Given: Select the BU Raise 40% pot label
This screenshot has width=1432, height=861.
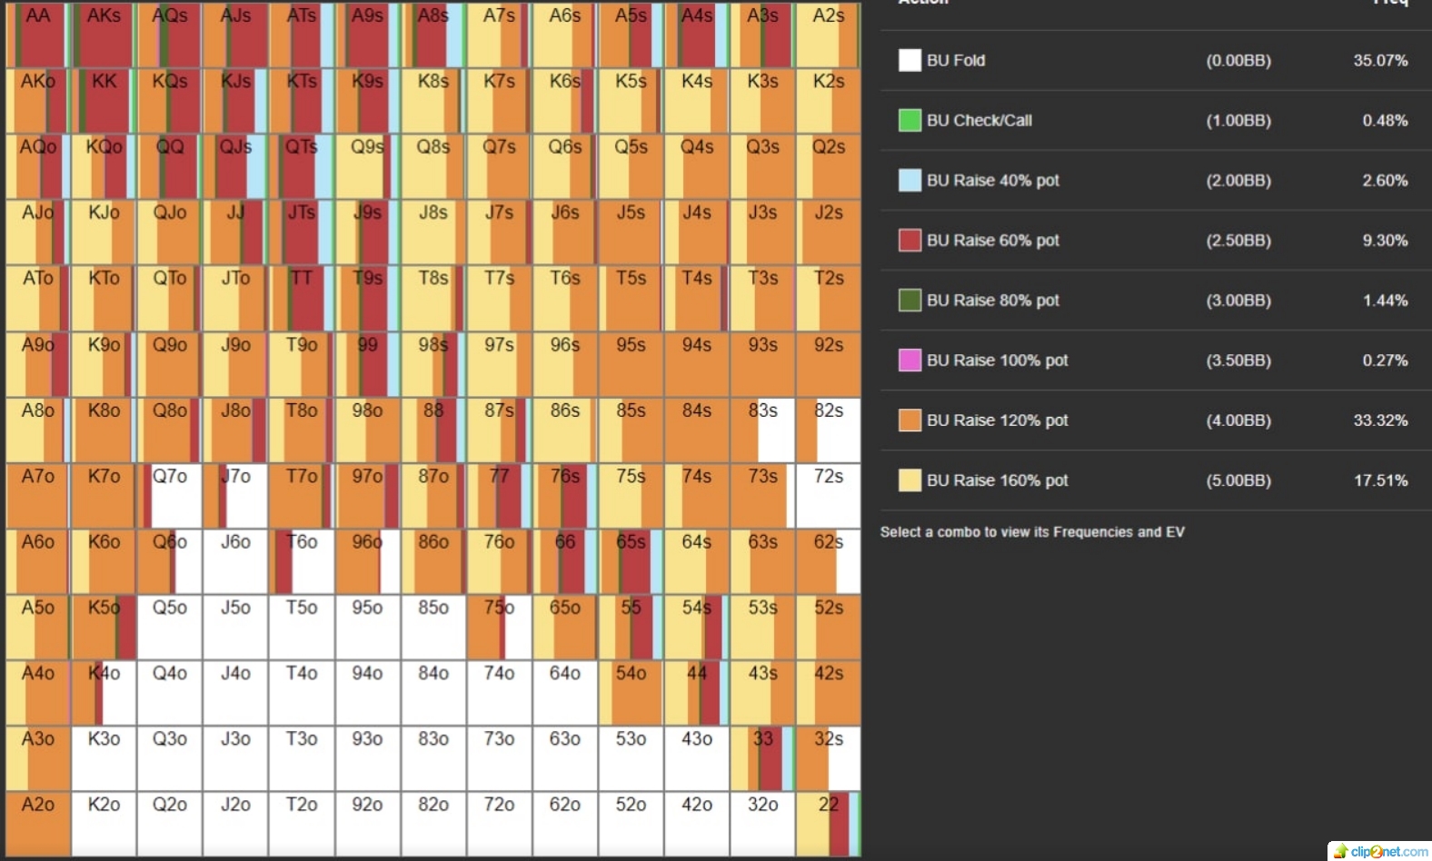Looking at the screenshot, I should [993, 180].
